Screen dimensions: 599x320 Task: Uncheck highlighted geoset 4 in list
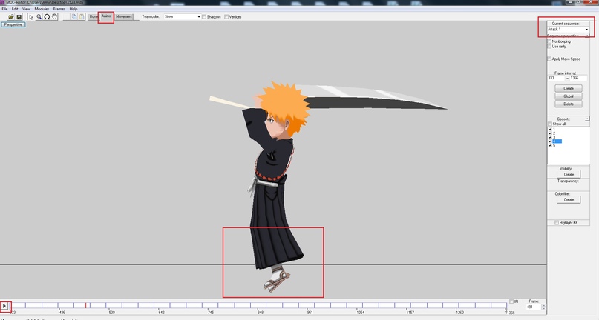550,141
